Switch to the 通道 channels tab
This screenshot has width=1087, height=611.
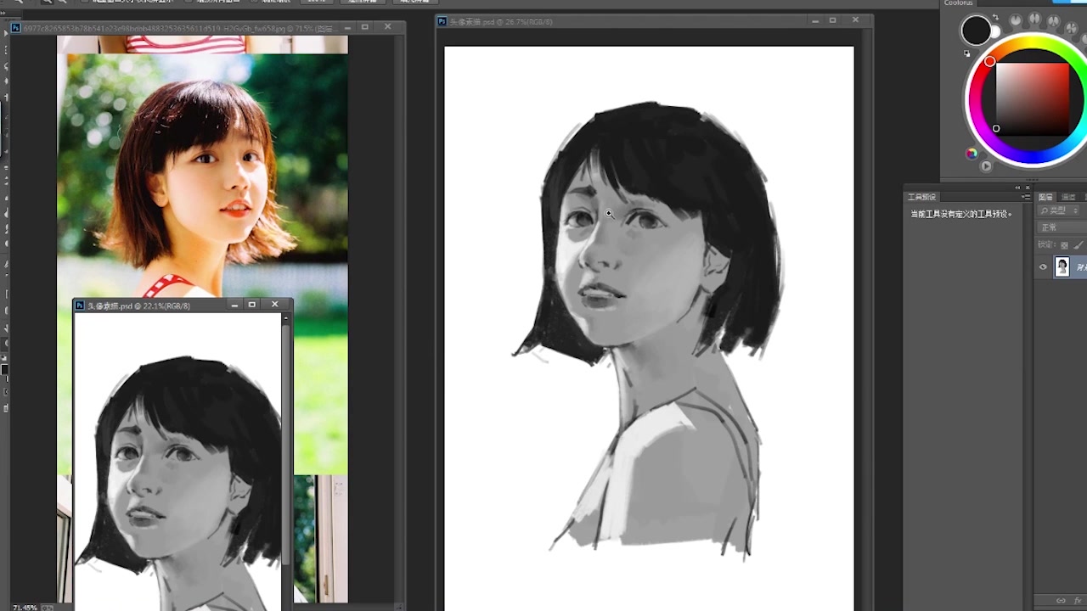point(1068,197)
